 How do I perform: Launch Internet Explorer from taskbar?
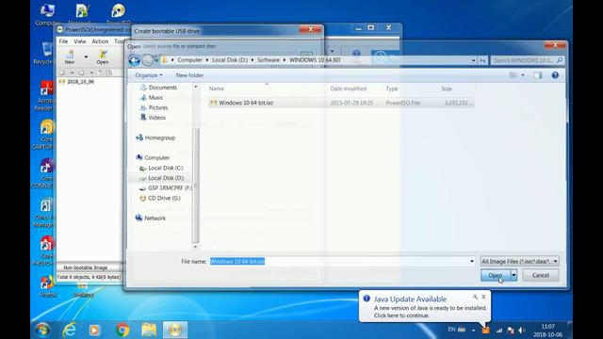pyautogui.click(x=69, y=330)
